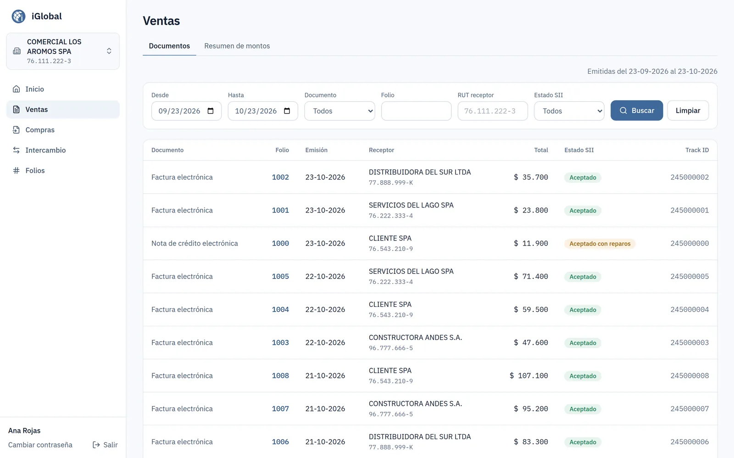
Task: Click Aceptado badge in folio 1006 row
Action: [x=583, y=442]
